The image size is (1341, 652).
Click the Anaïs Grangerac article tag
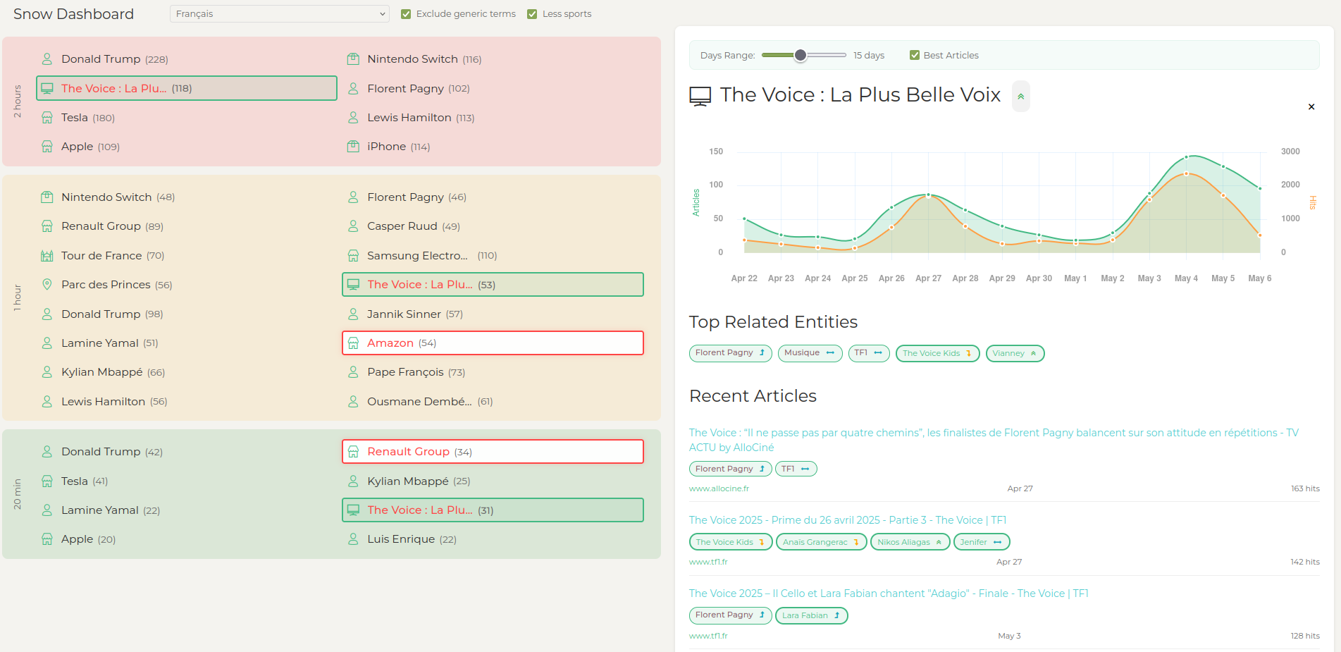click(821, 542)
